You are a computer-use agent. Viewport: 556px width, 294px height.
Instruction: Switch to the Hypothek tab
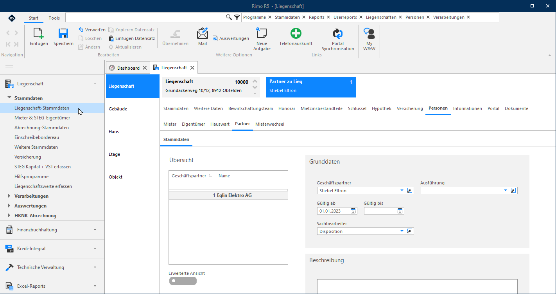(381, 108)
